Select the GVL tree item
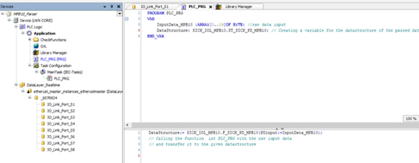This screenshot has height=163, width=419. [43, 46]
